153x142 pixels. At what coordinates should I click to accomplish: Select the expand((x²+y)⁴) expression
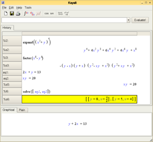point(37,42)
